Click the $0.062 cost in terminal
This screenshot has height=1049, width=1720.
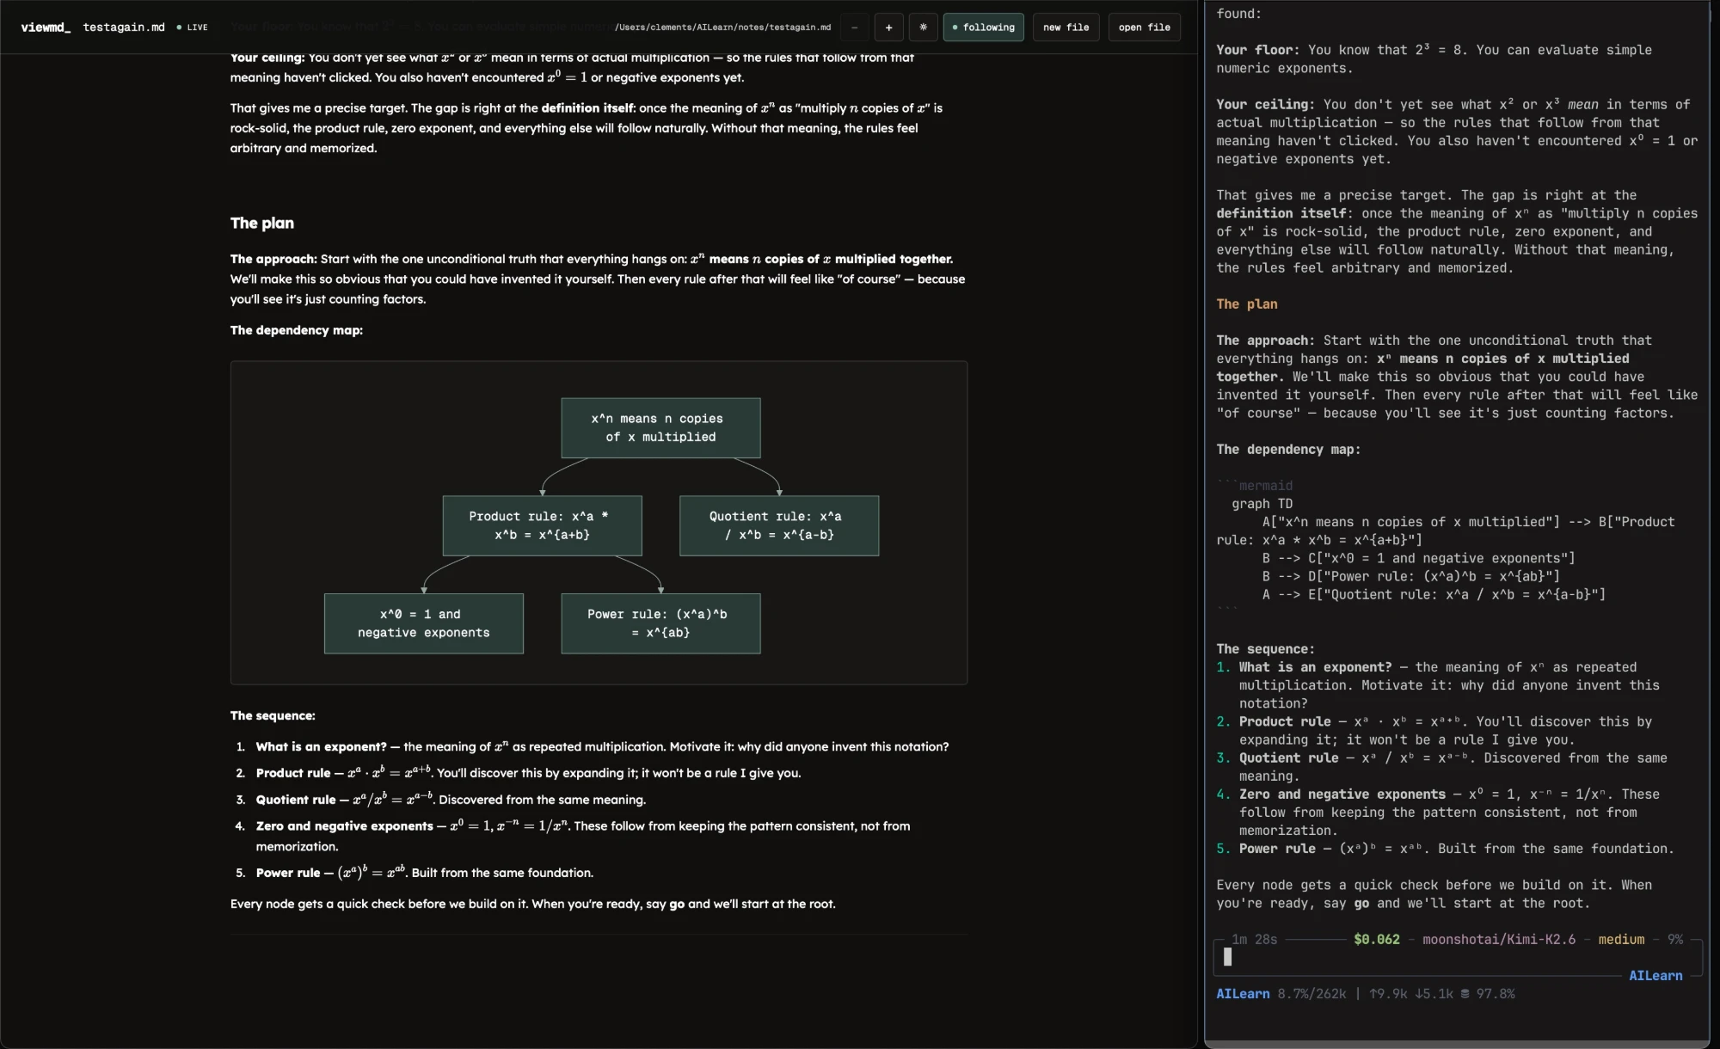(x=1377, y=939)
